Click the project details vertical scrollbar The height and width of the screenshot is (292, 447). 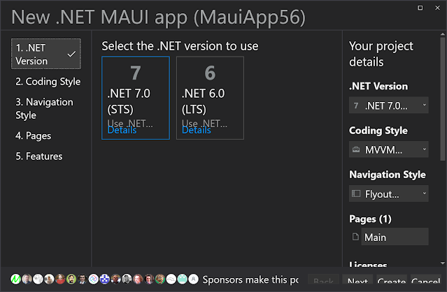click(x=442, y=99)
